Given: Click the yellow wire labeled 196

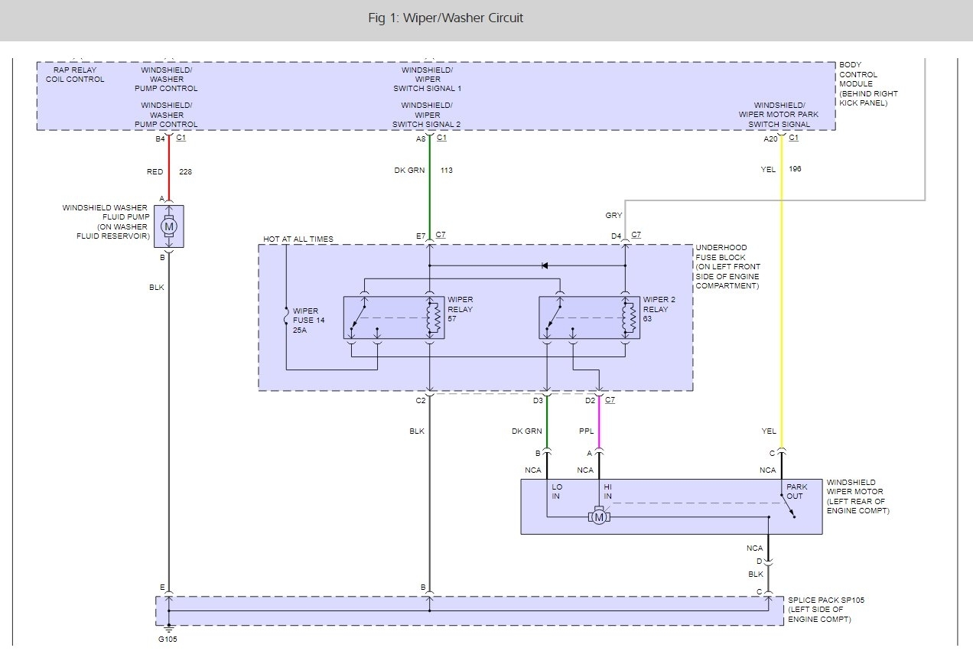Looking at the screenshot, I should click(781, 306).
